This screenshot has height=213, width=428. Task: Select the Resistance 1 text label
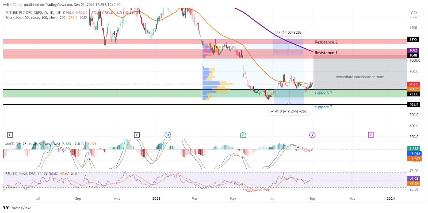click(326, 53)
